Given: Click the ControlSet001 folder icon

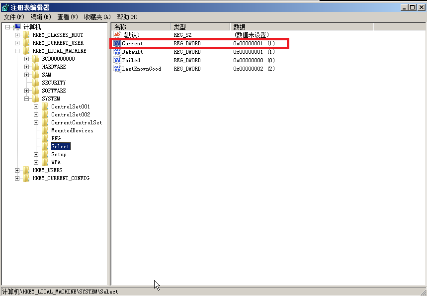Looking at the screenshot, I should [45, 106].
